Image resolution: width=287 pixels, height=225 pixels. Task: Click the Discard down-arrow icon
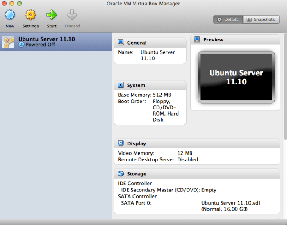(72, 16)
